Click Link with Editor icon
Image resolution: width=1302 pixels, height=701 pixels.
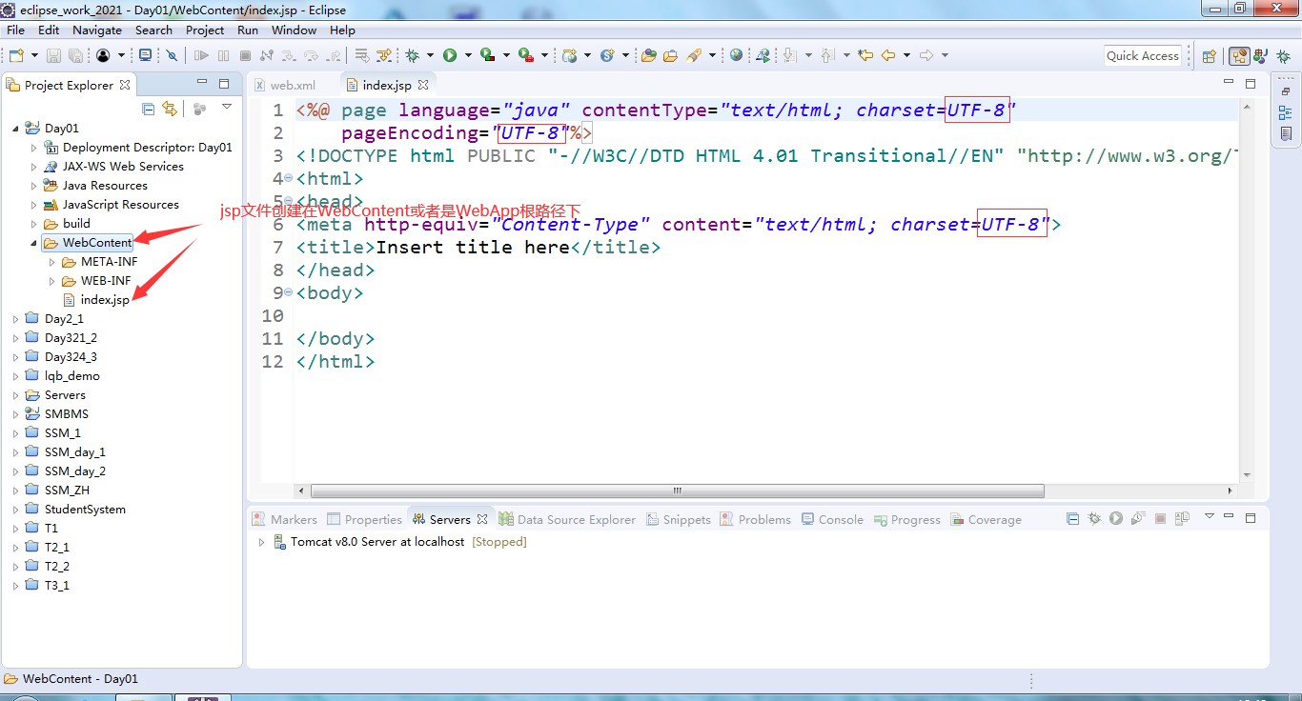(x=170, y=109)
